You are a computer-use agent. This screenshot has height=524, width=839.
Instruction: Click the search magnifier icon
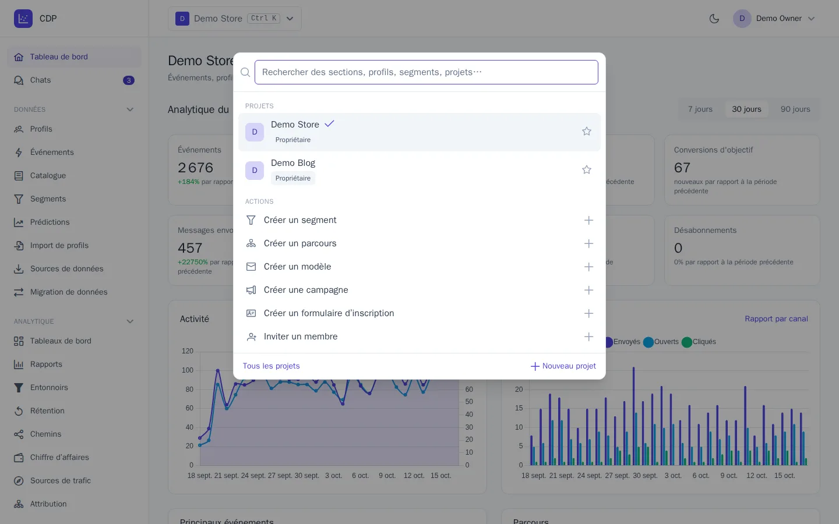[x=245, y=72]
